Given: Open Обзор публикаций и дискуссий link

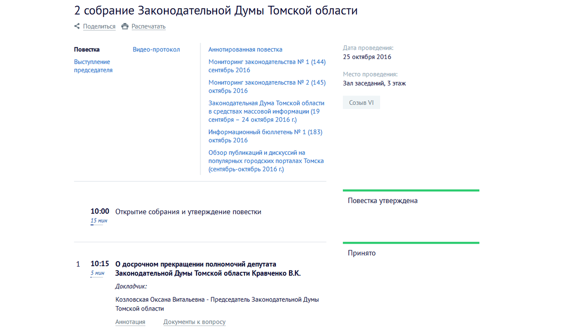Looking at the screenshot, I should tap(266, 161).
